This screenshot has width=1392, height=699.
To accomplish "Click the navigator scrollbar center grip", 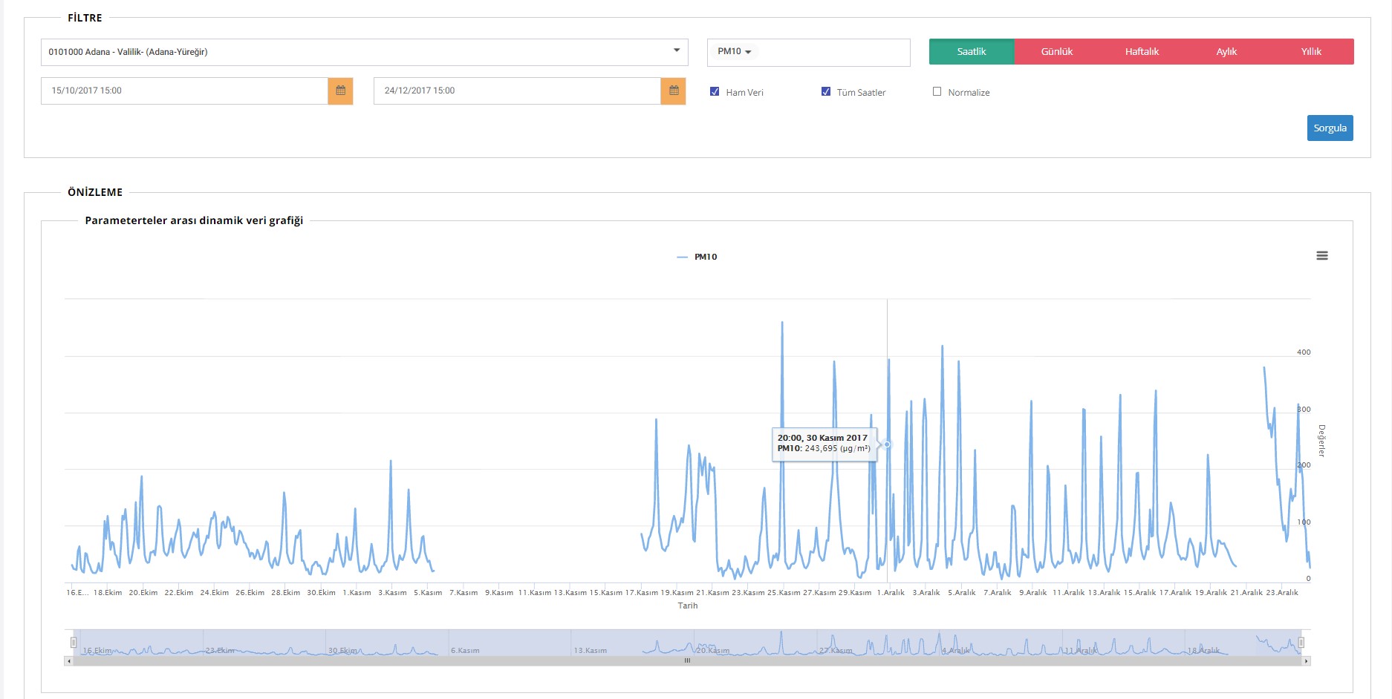I will (687, 660).
